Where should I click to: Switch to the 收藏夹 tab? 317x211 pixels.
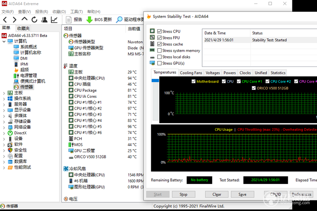(x=23, y=28)
